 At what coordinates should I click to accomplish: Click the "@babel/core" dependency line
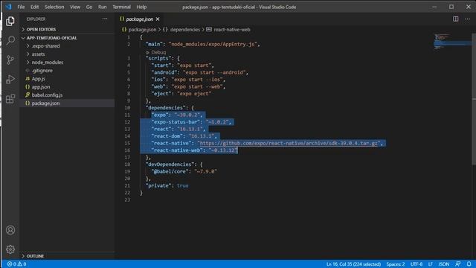point(184,171)
